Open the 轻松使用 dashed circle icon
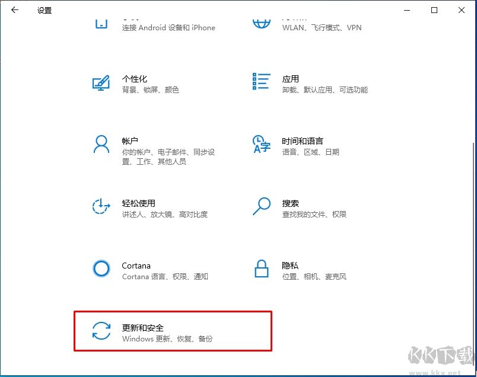Viewport: 477px width, 377px height. (x=101, y=206)
